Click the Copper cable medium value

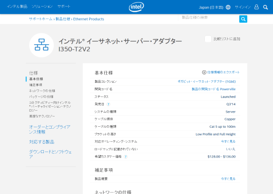click(230, 119)
